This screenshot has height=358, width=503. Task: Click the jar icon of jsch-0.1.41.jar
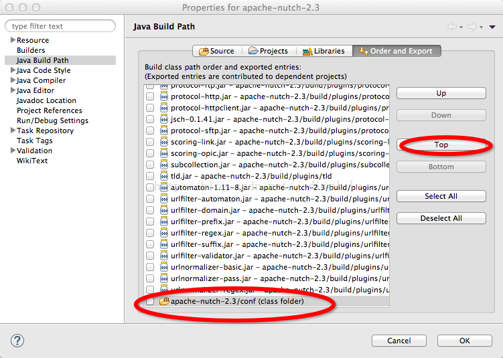pyautogui.click(x=164, y=119)
